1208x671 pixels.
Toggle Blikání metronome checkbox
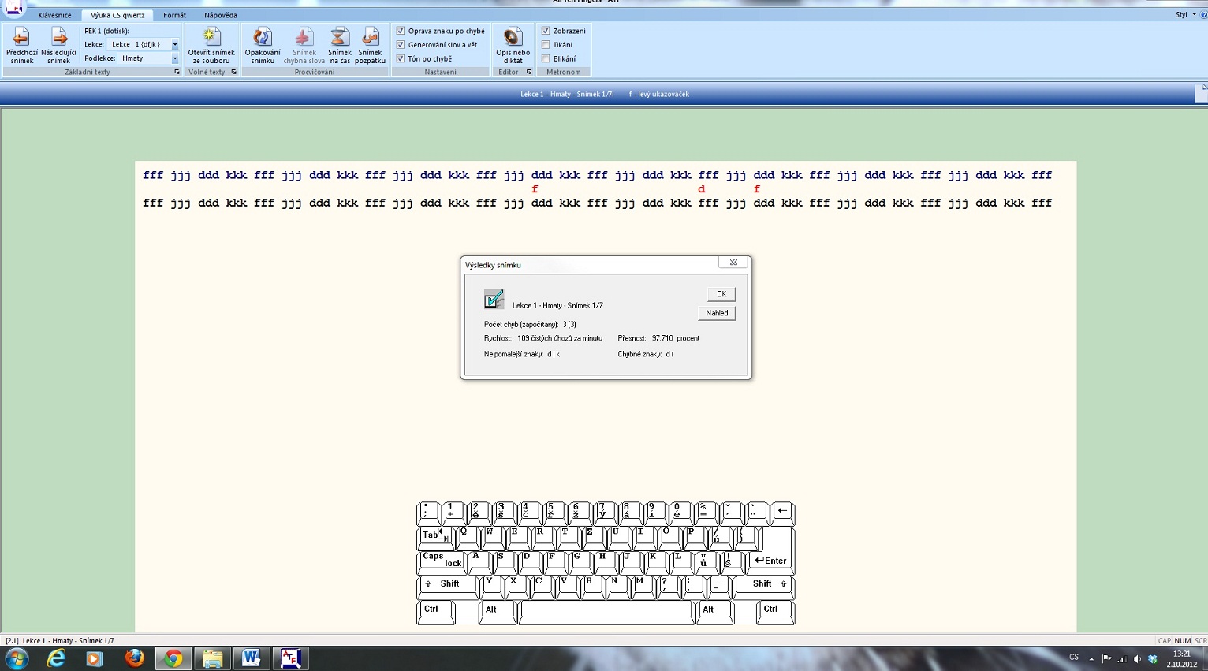point(546,58)
